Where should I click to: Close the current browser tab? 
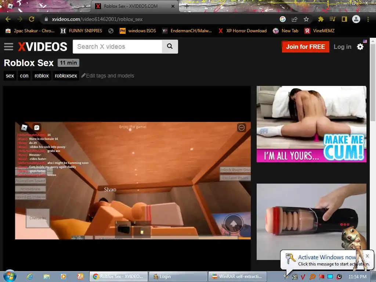(x=173, y=6)
